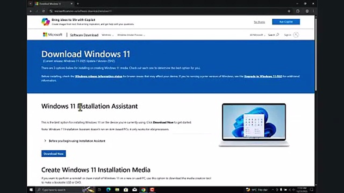Expand the Windows dropdown in site navigation
344x193 pixels.
point(107,35)
